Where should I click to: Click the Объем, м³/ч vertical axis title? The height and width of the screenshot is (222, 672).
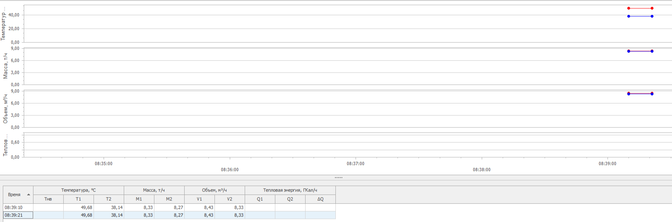click(x=5, y=109)
